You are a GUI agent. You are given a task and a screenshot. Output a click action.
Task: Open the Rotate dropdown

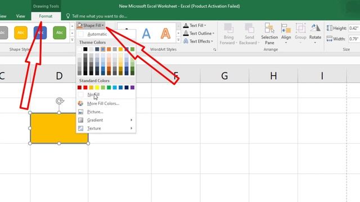tap(315, 34)
